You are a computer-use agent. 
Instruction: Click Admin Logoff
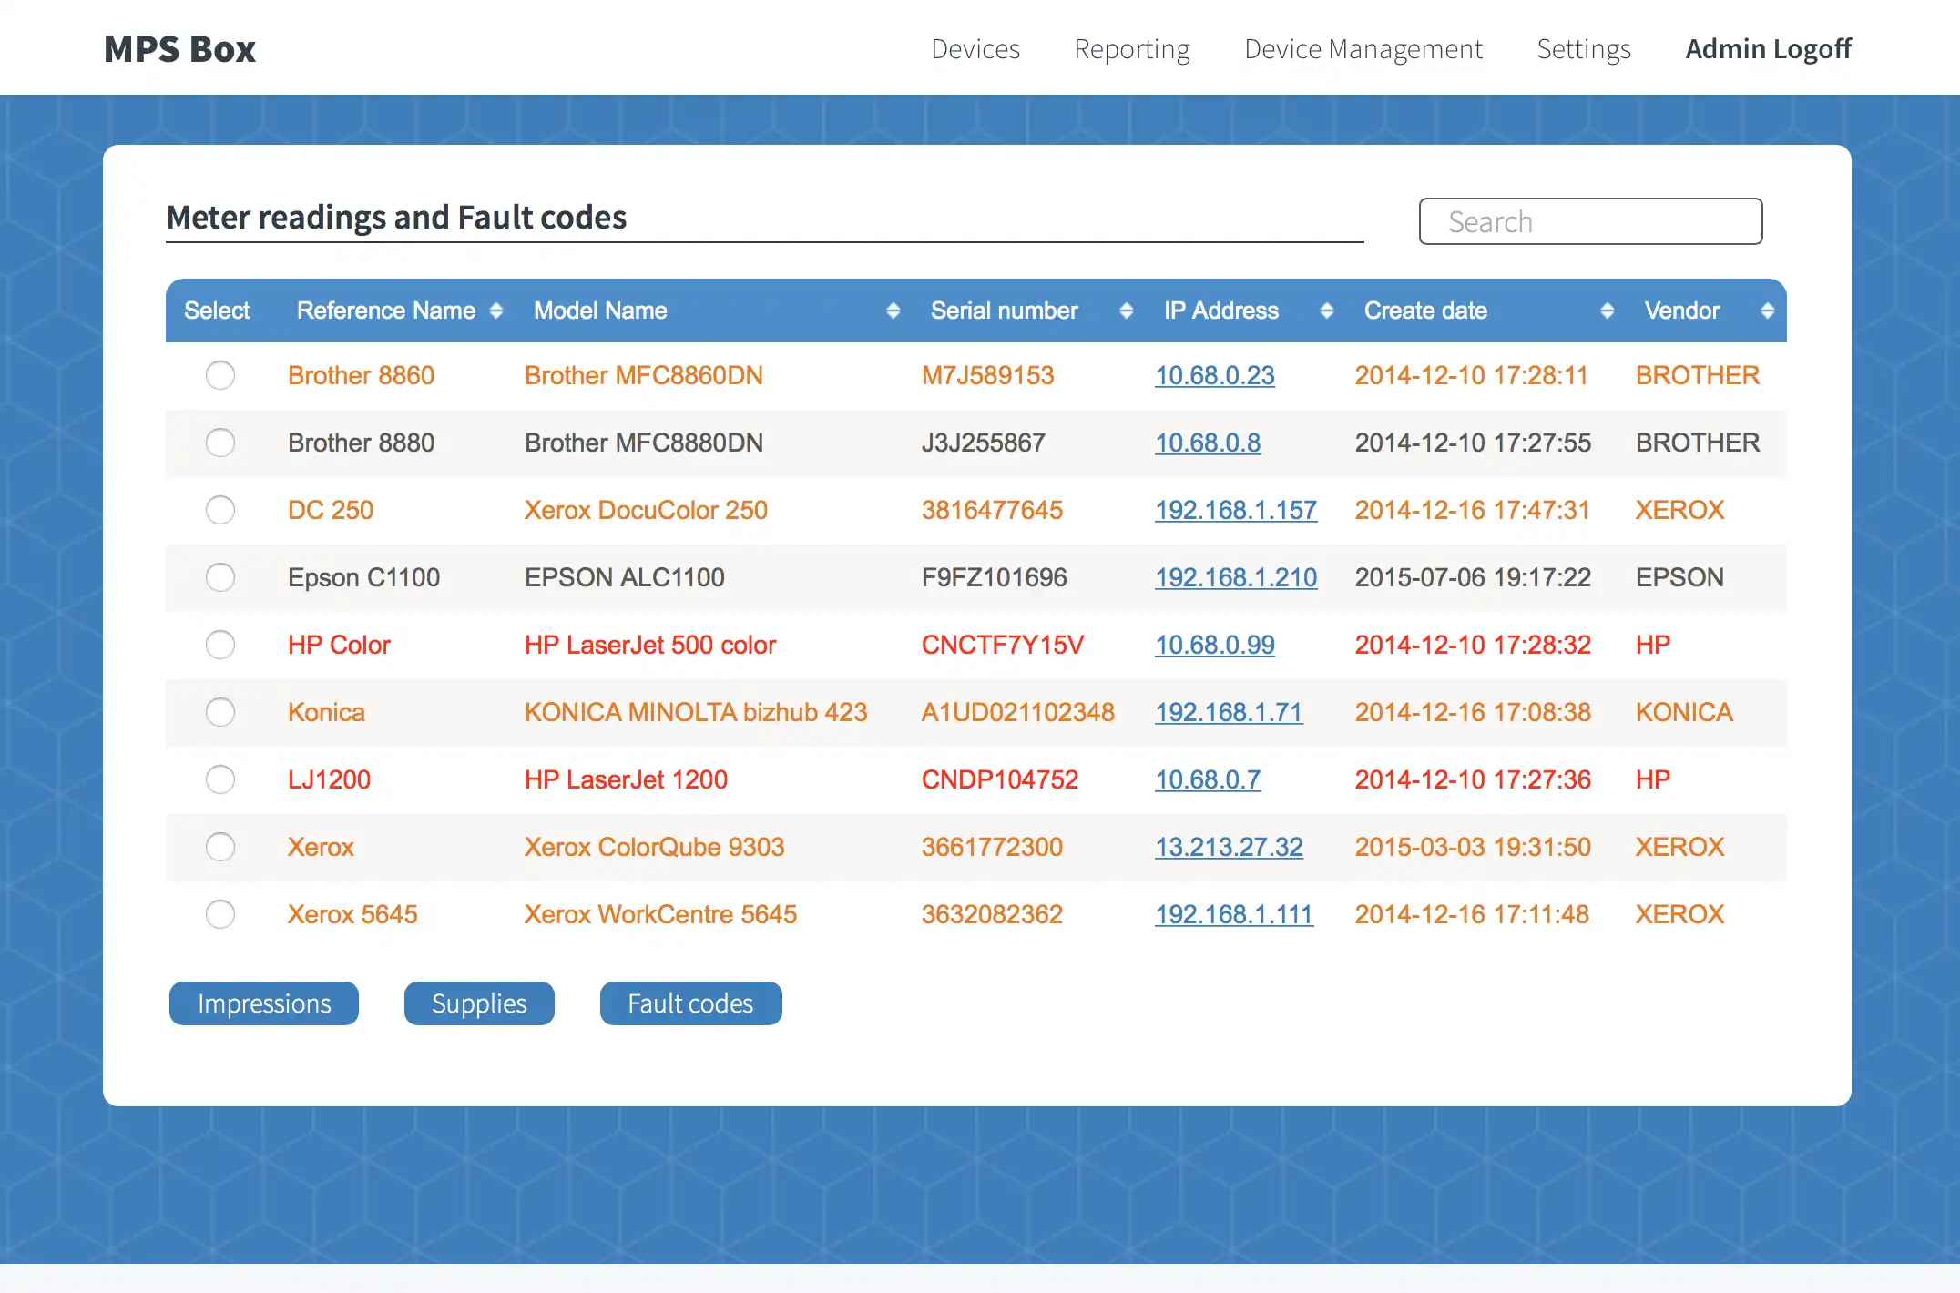point(1769,49)
